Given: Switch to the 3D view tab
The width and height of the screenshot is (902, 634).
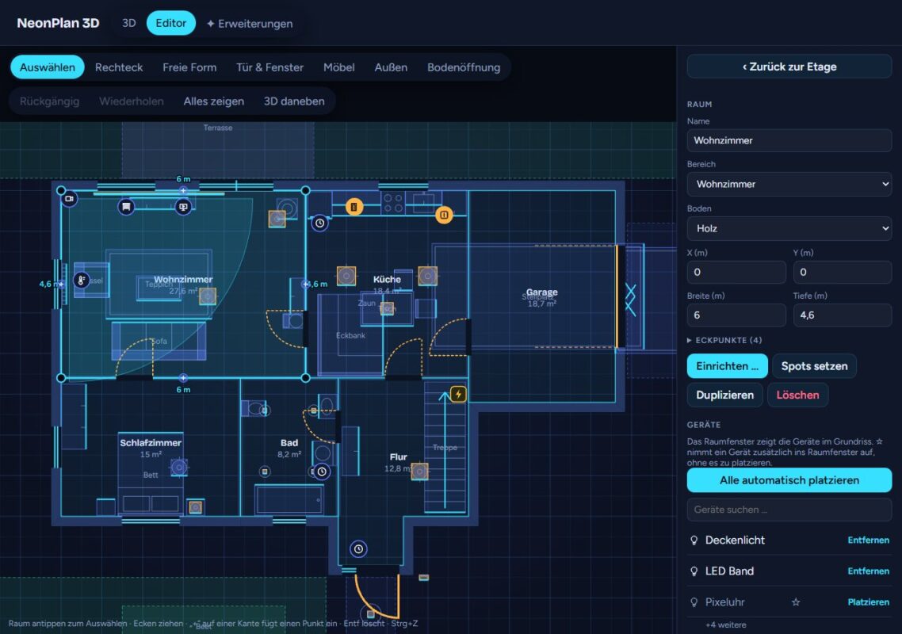Looking at the screenshot, I should (x=129, y=23).
